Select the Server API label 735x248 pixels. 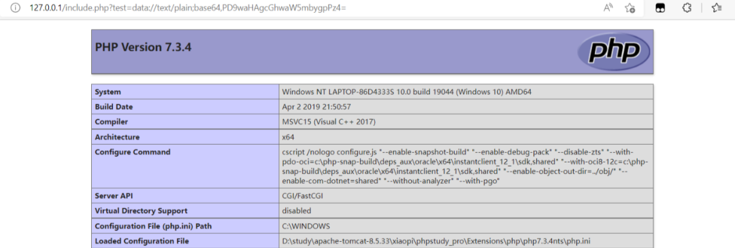pos(114,196)
